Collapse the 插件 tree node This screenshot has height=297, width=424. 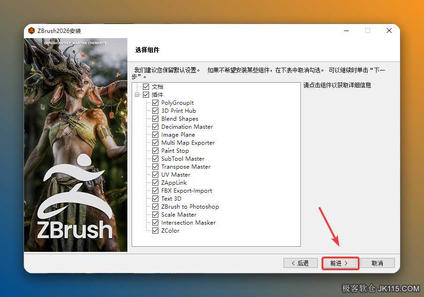(x=137, y=94)
